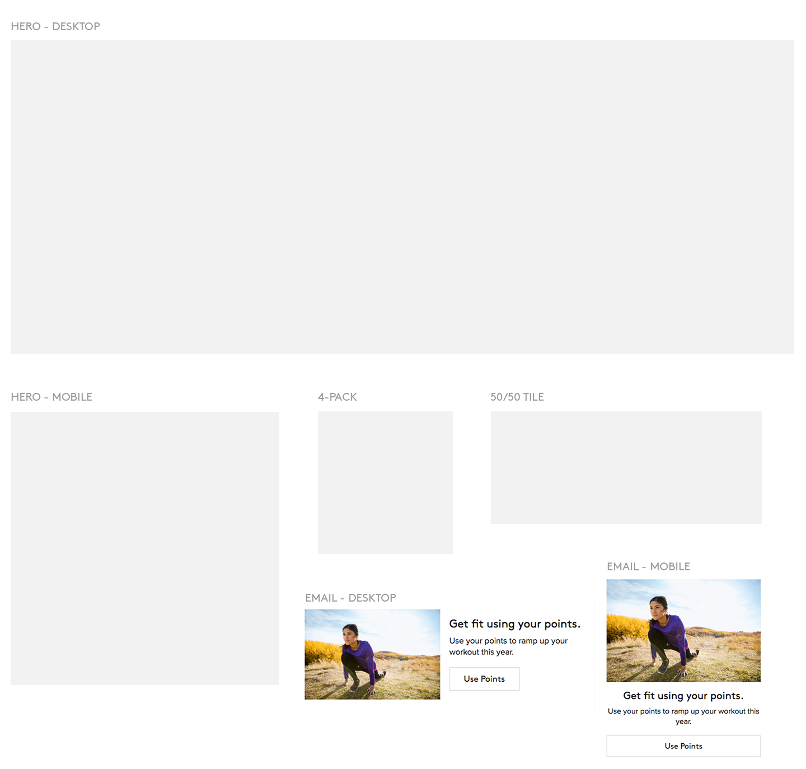Open the desktop email photo of the runner
This screenshot has height=769, width=806.
tap(372, 654)
